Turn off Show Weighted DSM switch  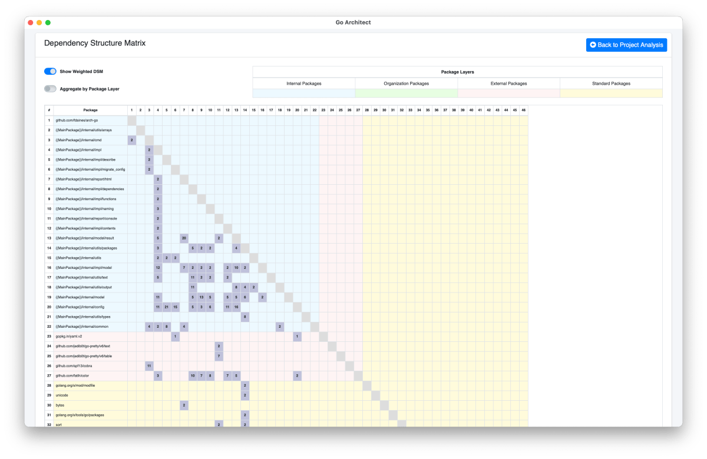pyautogui.click(x=50, y=71)
